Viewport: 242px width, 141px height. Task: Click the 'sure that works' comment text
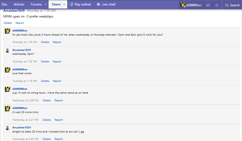tap(22, 73)
